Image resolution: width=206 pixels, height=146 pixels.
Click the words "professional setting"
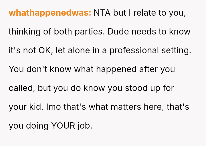click(x=150, y=50)
